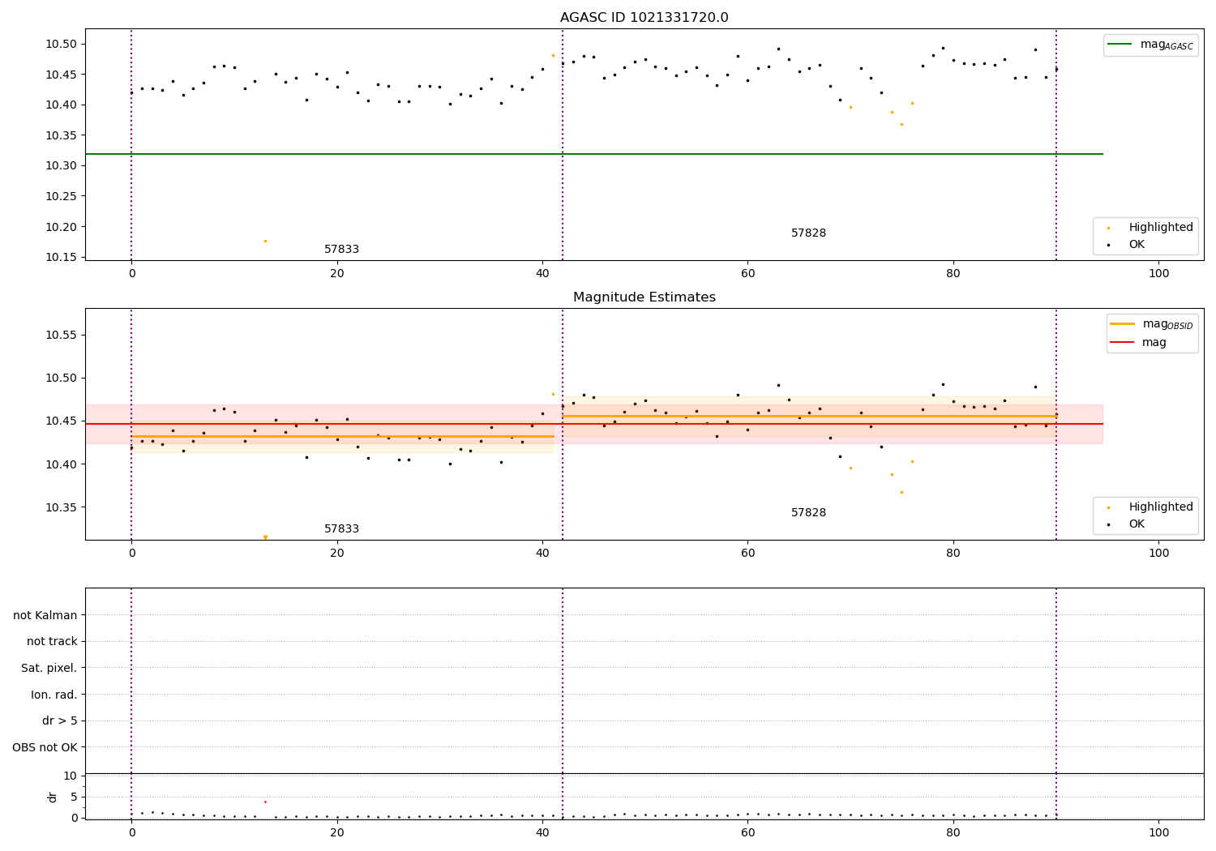Click the rotated 'dr' axis label
The image size is (1216, 851).
click(53, 797)
